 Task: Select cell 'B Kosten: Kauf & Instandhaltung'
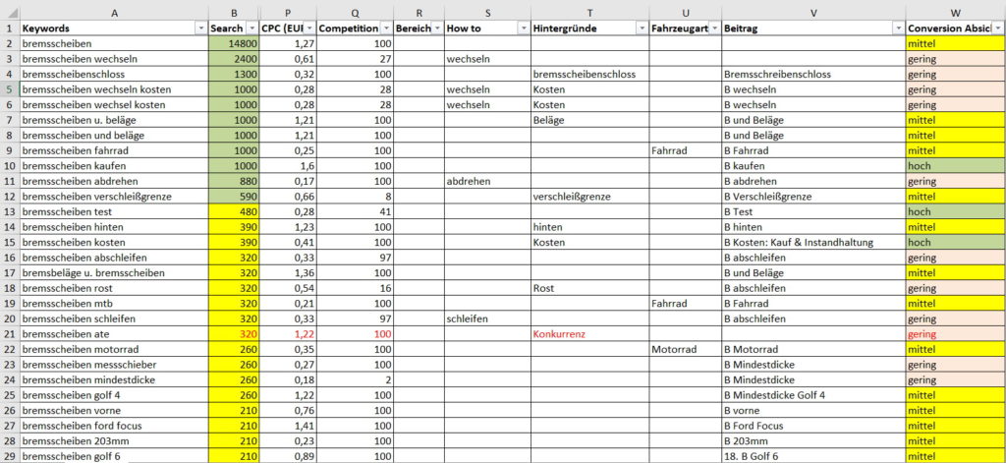813,243
